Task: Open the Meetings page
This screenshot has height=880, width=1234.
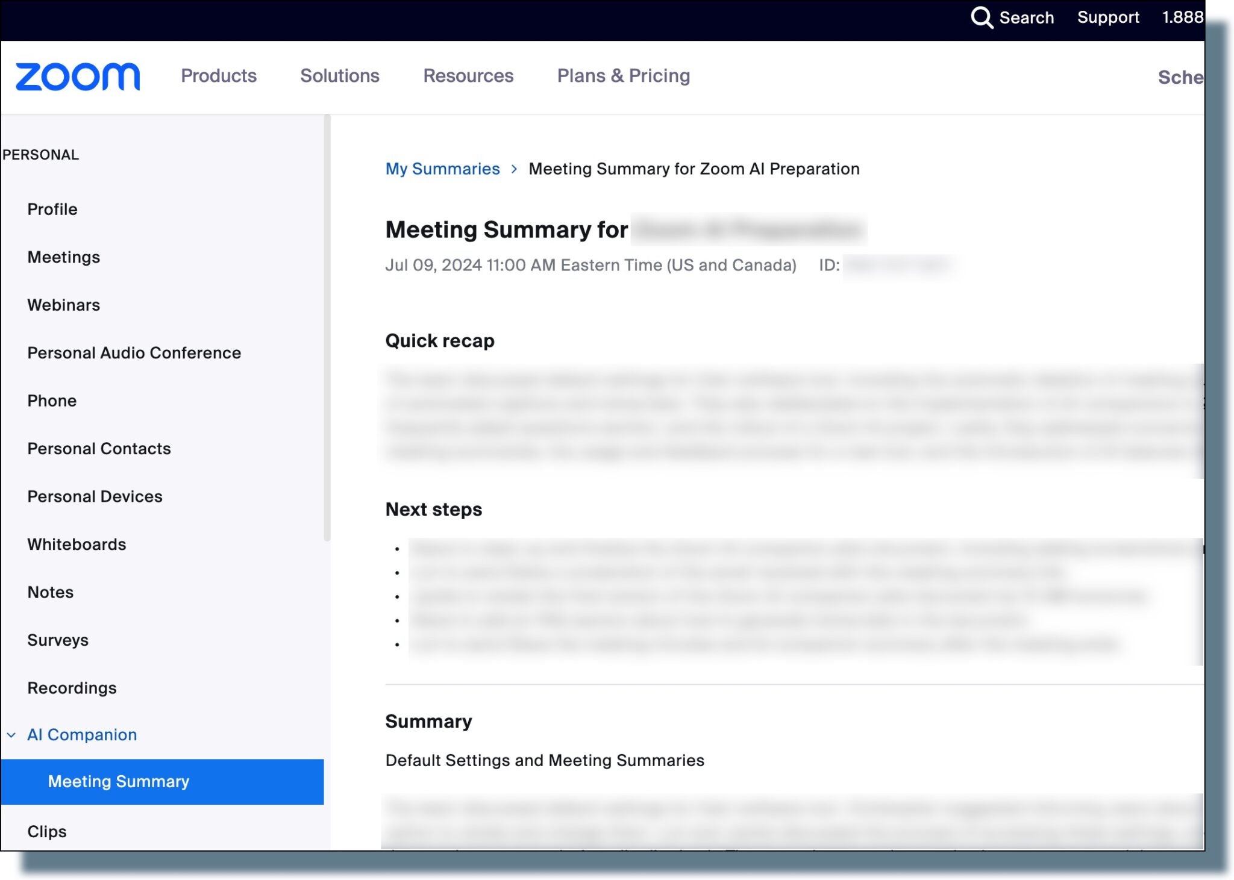Action: click(x=63, y=257)
